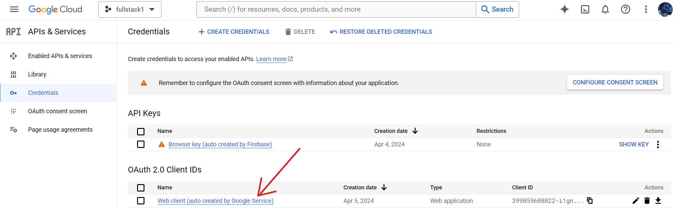Open the Gemini AI sparkle icon

[564, 10]
